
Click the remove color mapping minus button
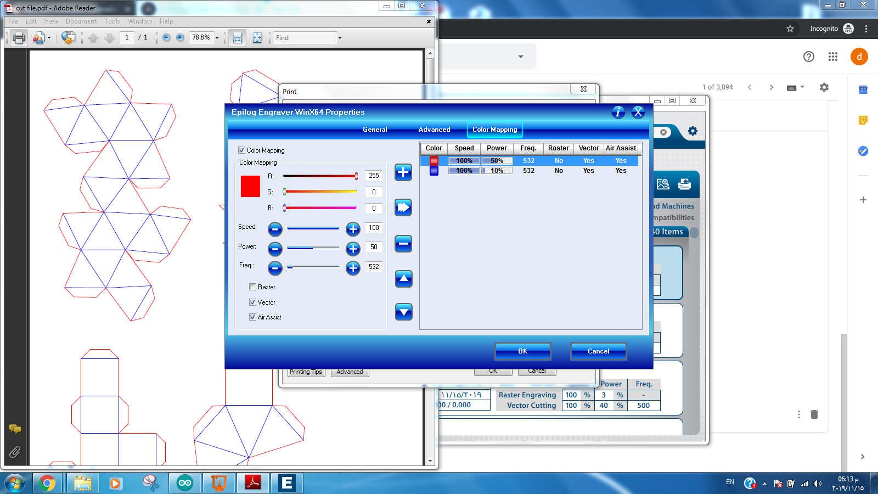[403, 244]
